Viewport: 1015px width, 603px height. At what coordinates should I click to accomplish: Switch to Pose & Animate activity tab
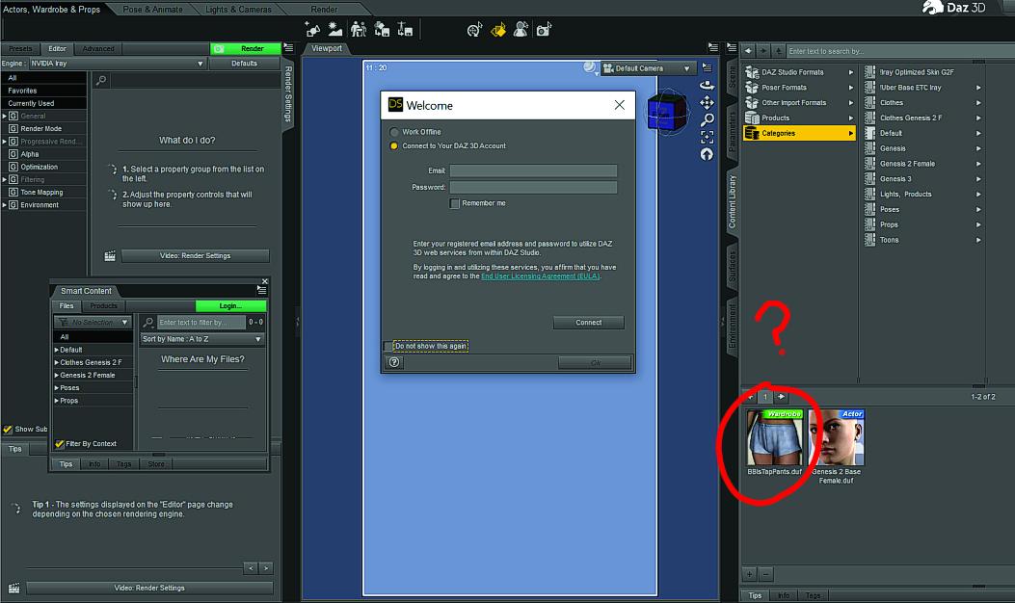(152, 9)
